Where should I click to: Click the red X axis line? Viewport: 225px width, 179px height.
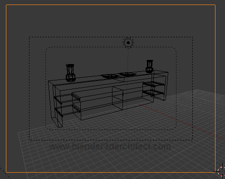click(x=181, y=121)
